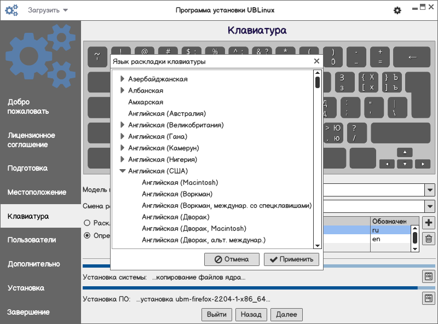Image resolution: width=438 pixels, height=324 pixels.
Task: Click the plus/equals key on keyboard preview
Action: click(x=380, y=57)
